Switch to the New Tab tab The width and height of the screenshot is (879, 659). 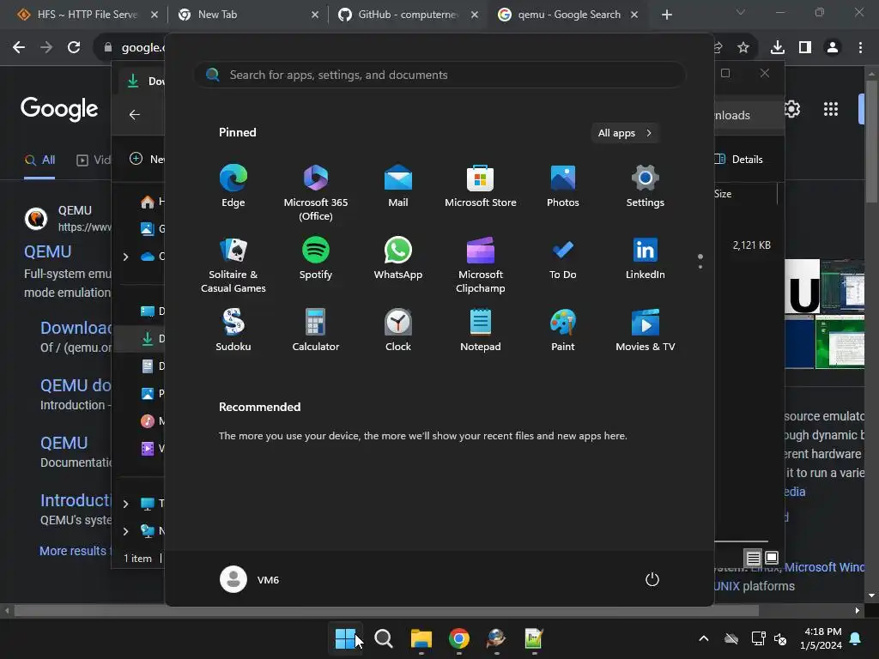(246, 15)
